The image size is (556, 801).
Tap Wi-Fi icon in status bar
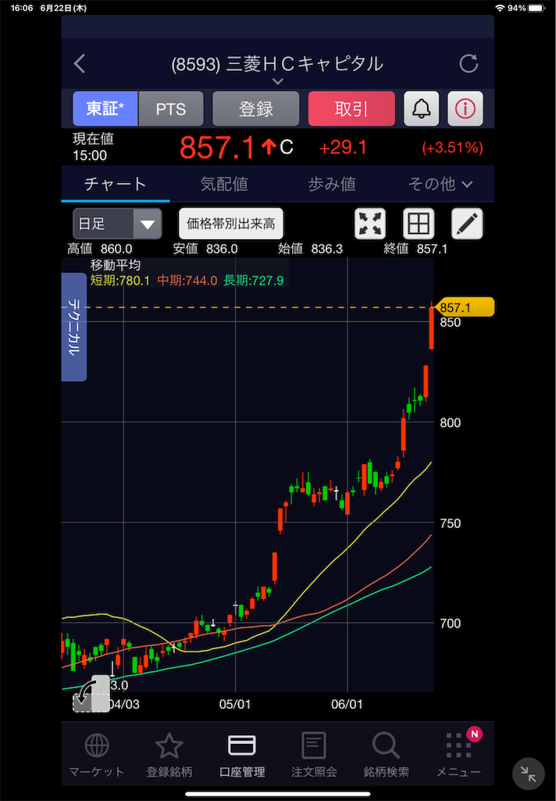click(500, 8)
